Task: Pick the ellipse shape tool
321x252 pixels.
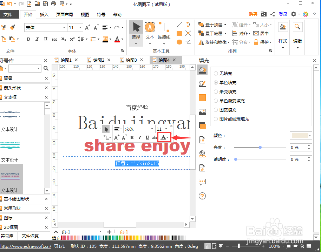Action: point(179,42)
